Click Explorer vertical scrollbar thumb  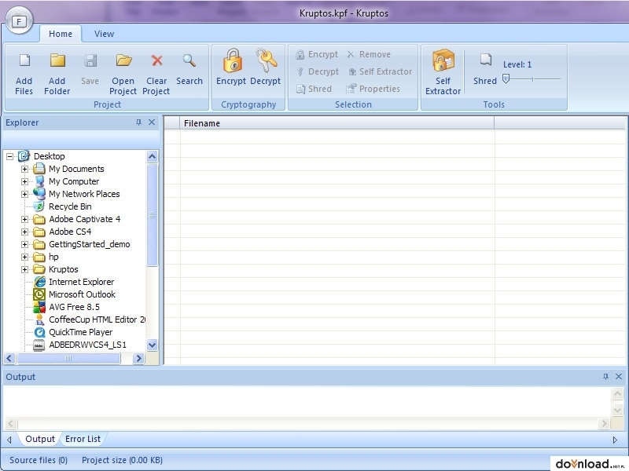(x=152, y=215)
